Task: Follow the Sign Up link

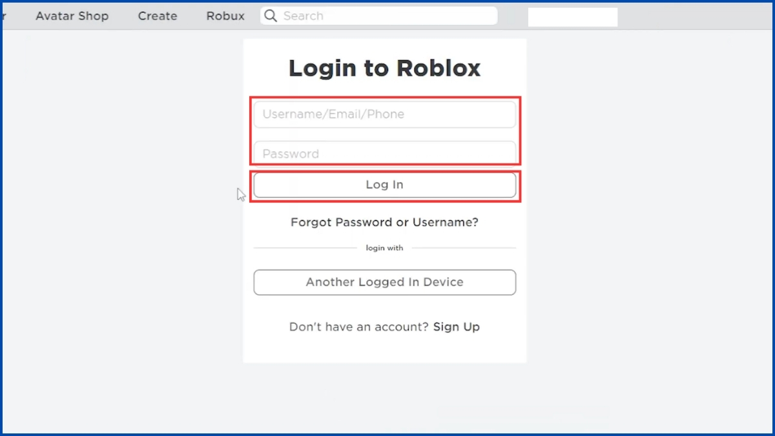Action: (457, 327)
